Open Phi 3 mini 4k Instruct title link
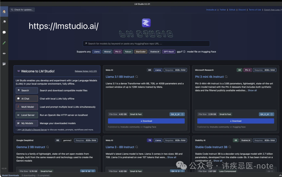282x177 pixels. point(209,77)
